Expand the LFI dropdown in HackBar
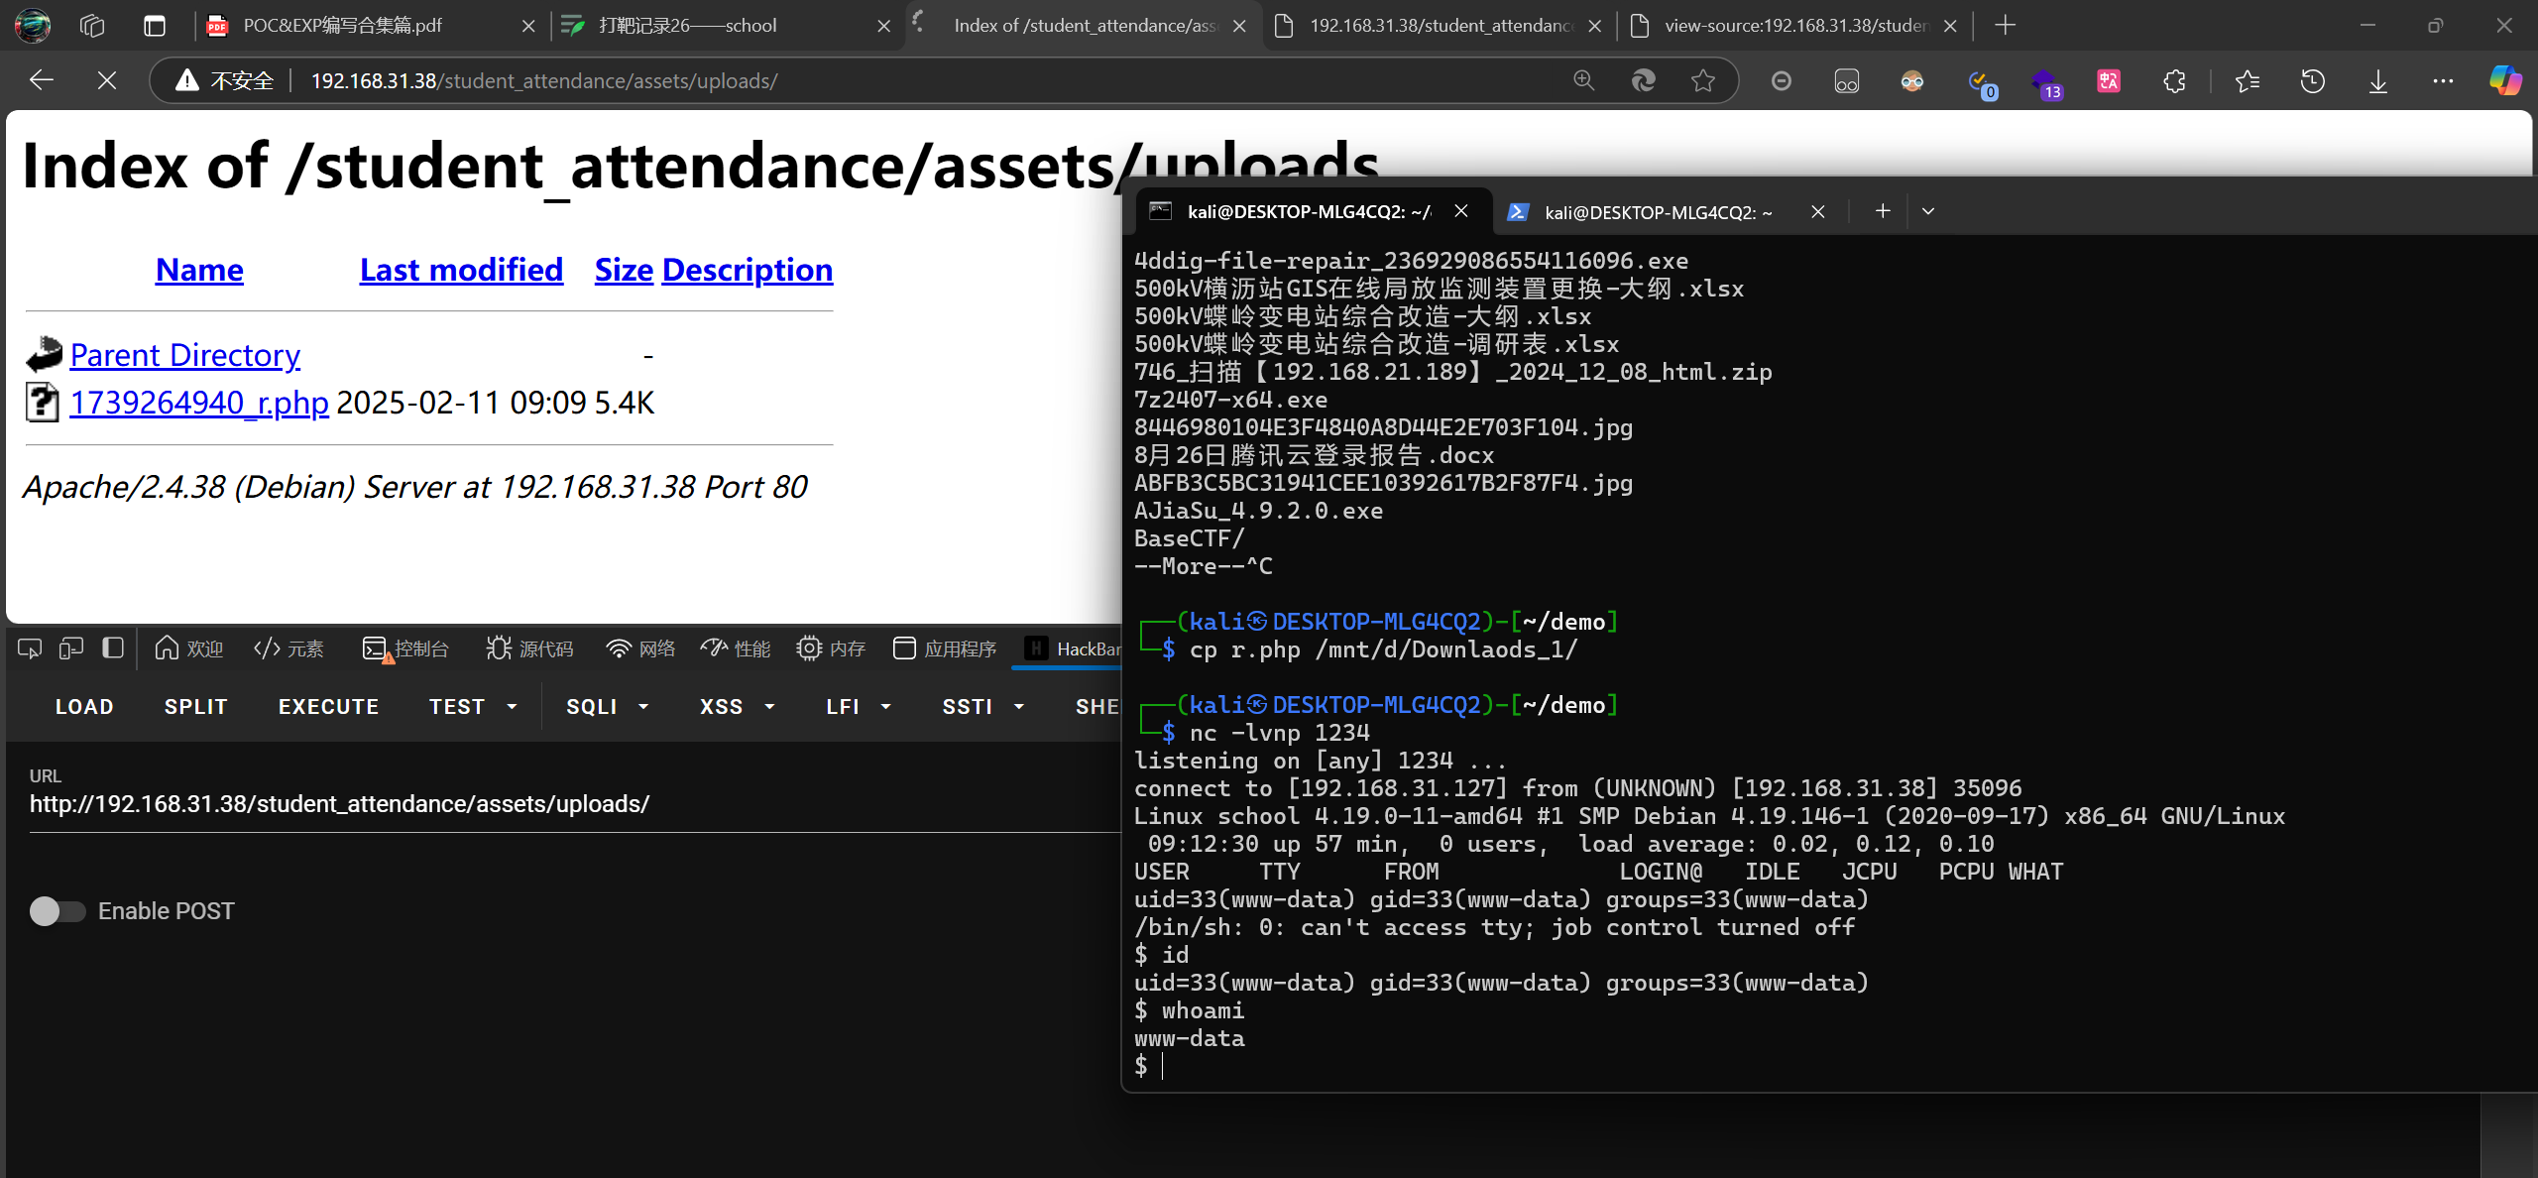The width and height of the screenshot is (2538, 1178). coord(858,706)
